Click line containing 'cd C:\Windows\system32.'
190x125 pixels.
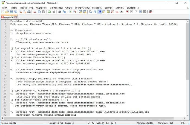pyautogui.click(x=31, y=39)
